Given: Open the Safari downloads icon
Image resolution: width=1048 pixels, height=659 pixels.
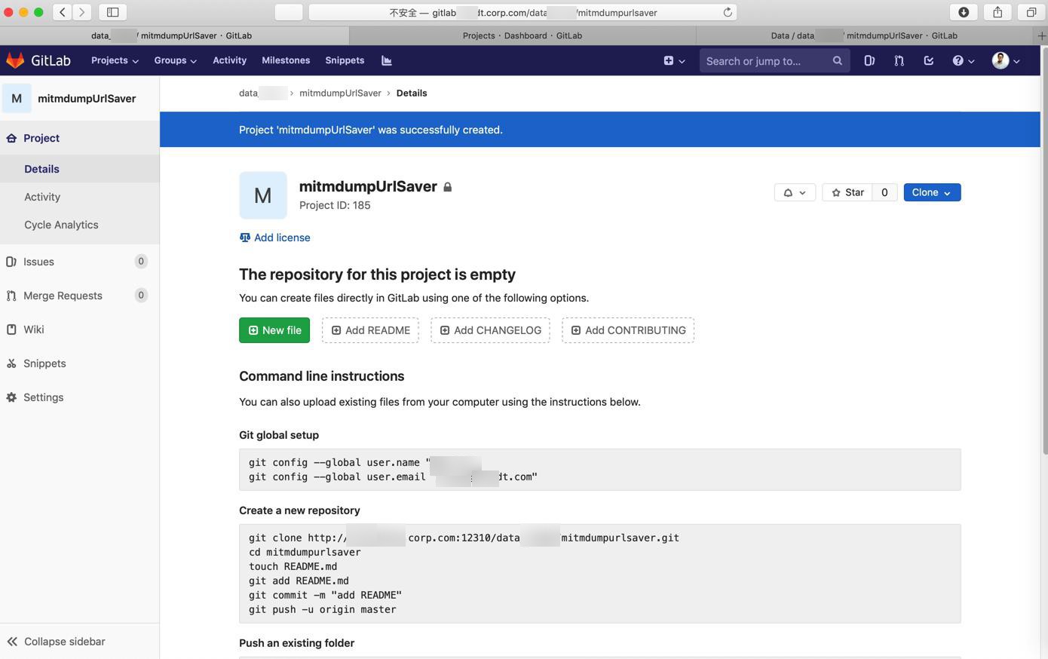Looking at the screenshot, I should pos(964,12).
